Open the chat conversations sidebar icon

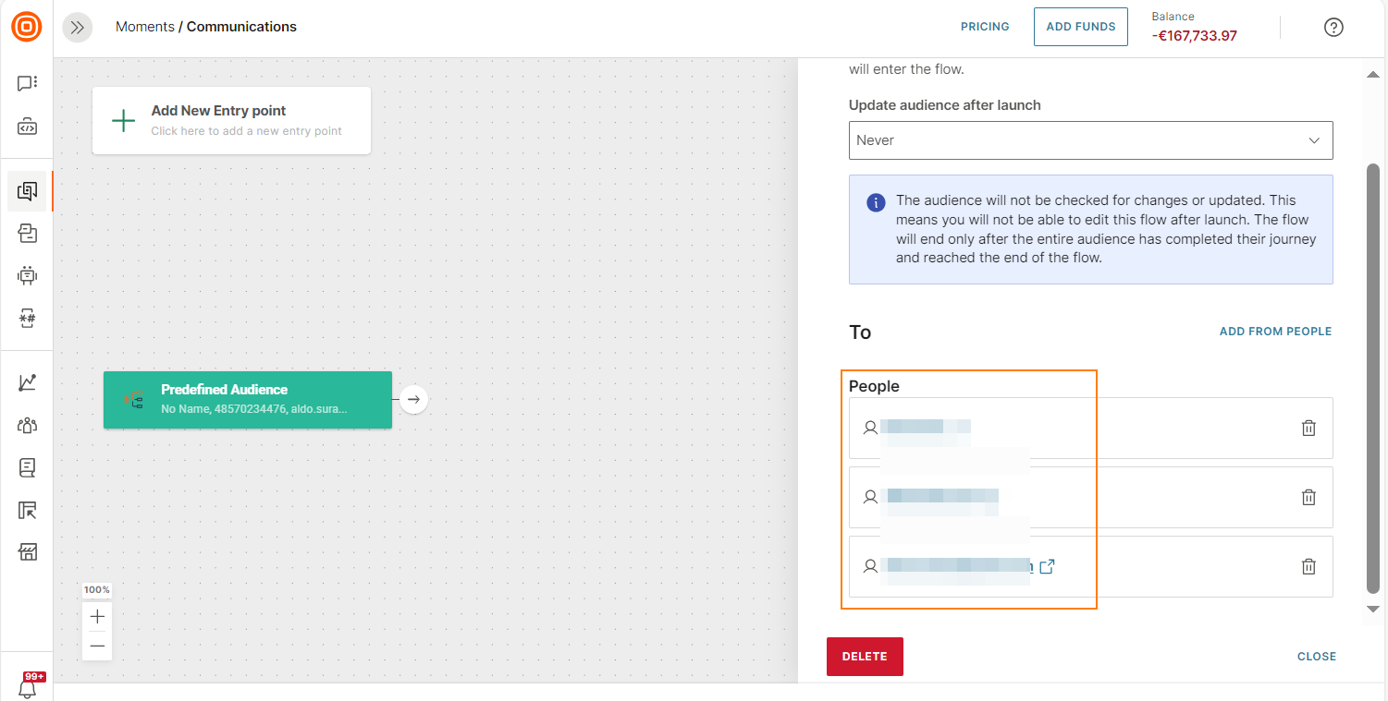tap(28, 84)
